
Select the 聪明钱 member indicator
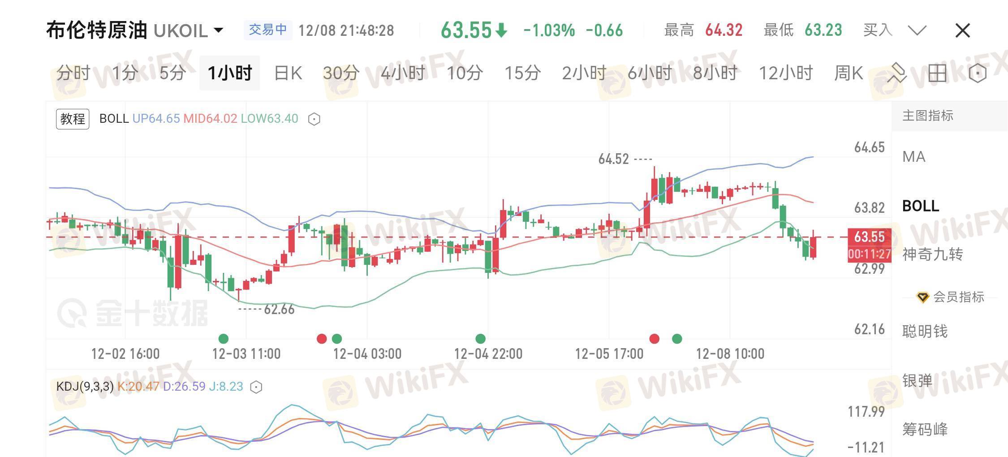925,332
